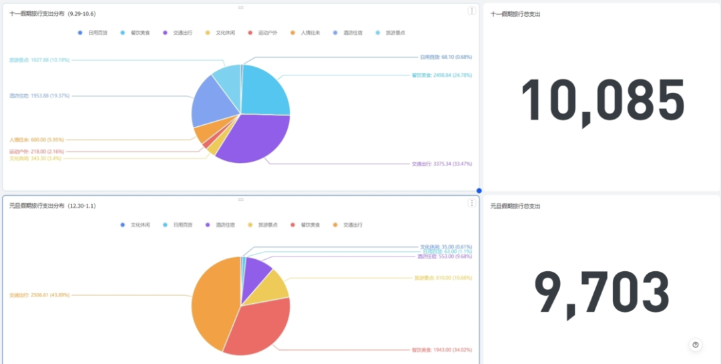Toggle 旅游景点 legend in 元旦假期 chart
Image resolution: width=721 pixels, height=364 pixels.
[263, 225]
